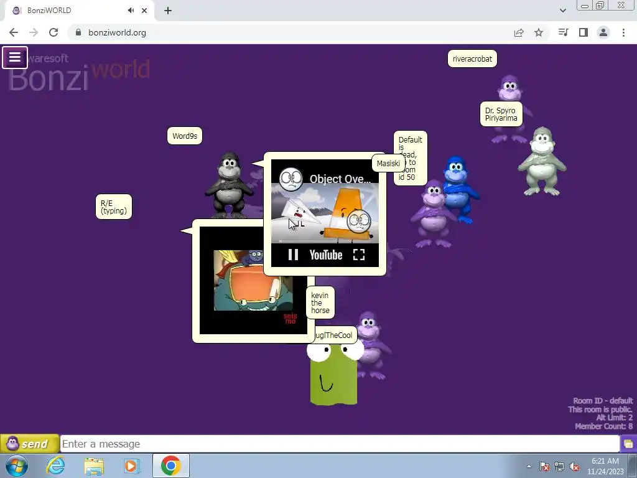Open the media controls icon in Chrome
The width and height of the screenshot is (637, 478).
(x=563, y=32)
